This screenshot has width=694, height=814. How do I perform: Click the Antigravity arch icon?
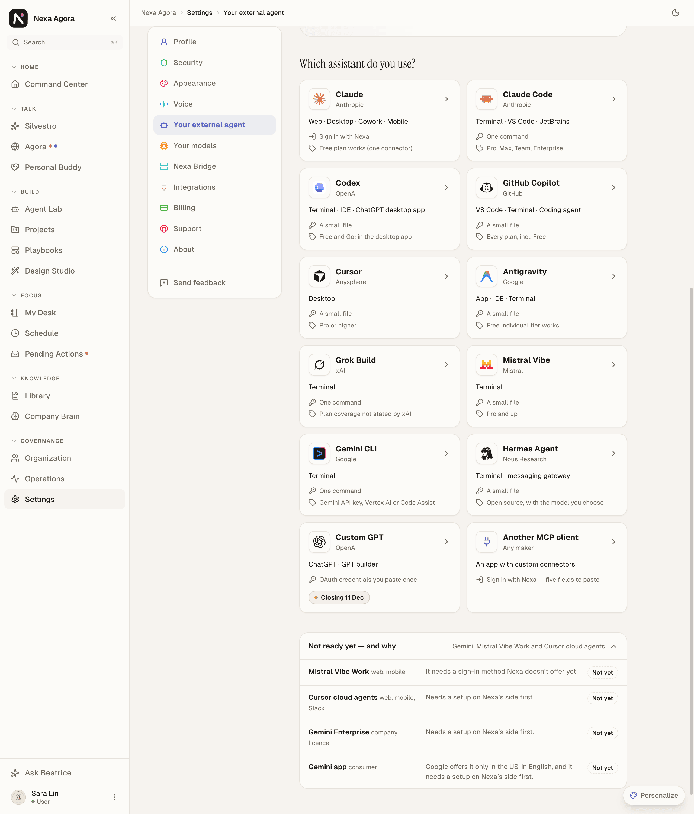pyautogui.click(x=486, y=276)
